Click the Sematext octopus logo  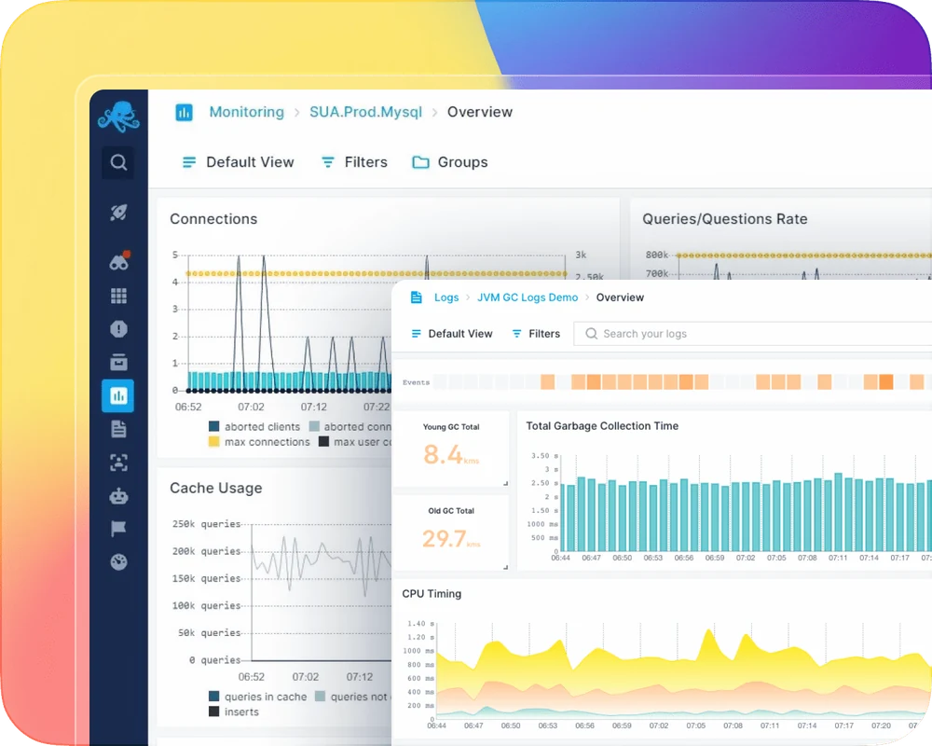point(119,116)
